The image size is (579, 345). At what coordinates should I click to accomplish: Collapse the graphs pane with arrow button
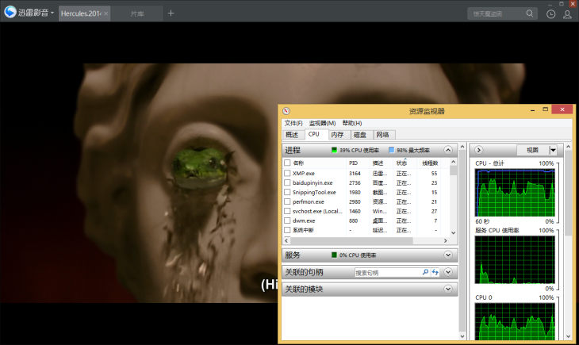tap(478, 150)
